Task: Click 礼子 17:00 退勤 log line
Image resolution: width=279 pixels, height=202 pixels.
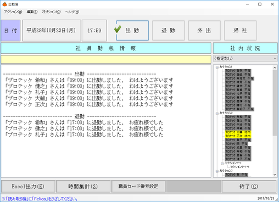Action: tap(83, 134)
